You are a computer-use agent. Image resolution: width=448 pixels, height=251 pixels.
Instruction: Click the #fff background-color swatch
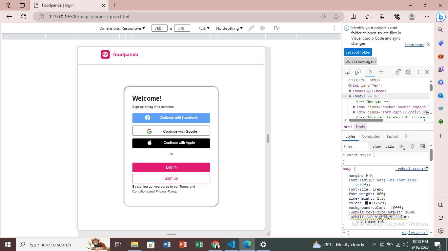click(391, 208)
